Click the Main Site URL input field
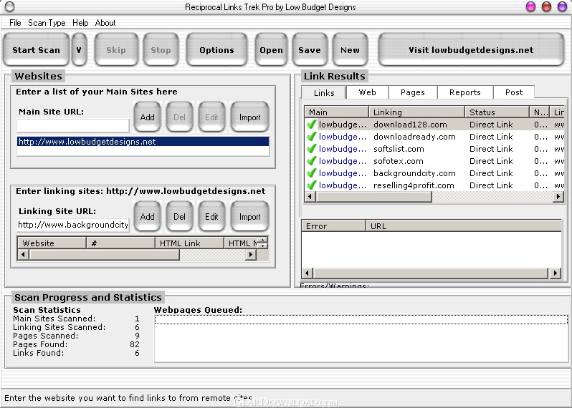Image resolution: width=572 pixels, height=408 pixels. point(73,126)
